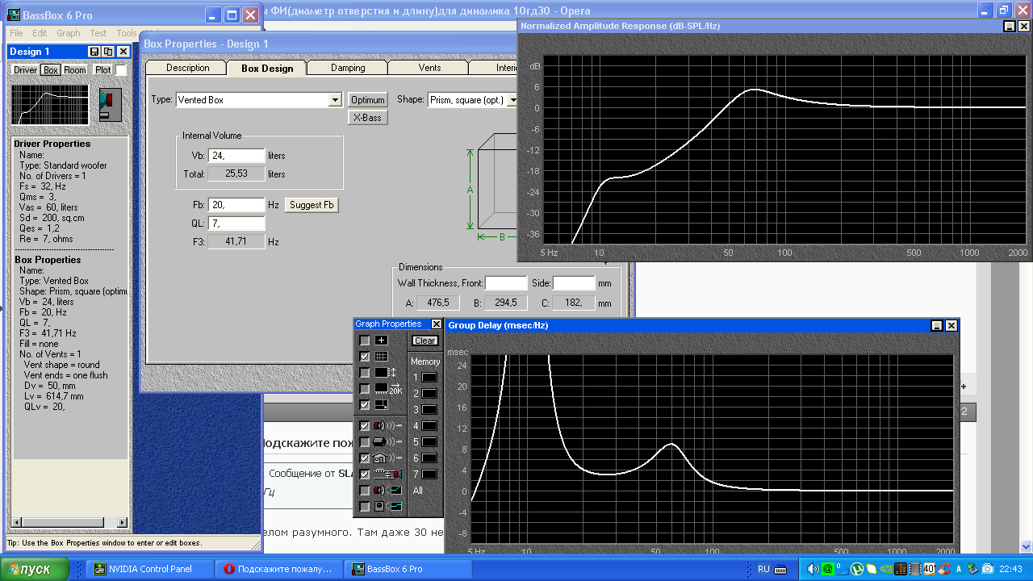The width and height of the screenshot is (1033, 581).
Task: Switch to the Damping tab
Action: 348,68
